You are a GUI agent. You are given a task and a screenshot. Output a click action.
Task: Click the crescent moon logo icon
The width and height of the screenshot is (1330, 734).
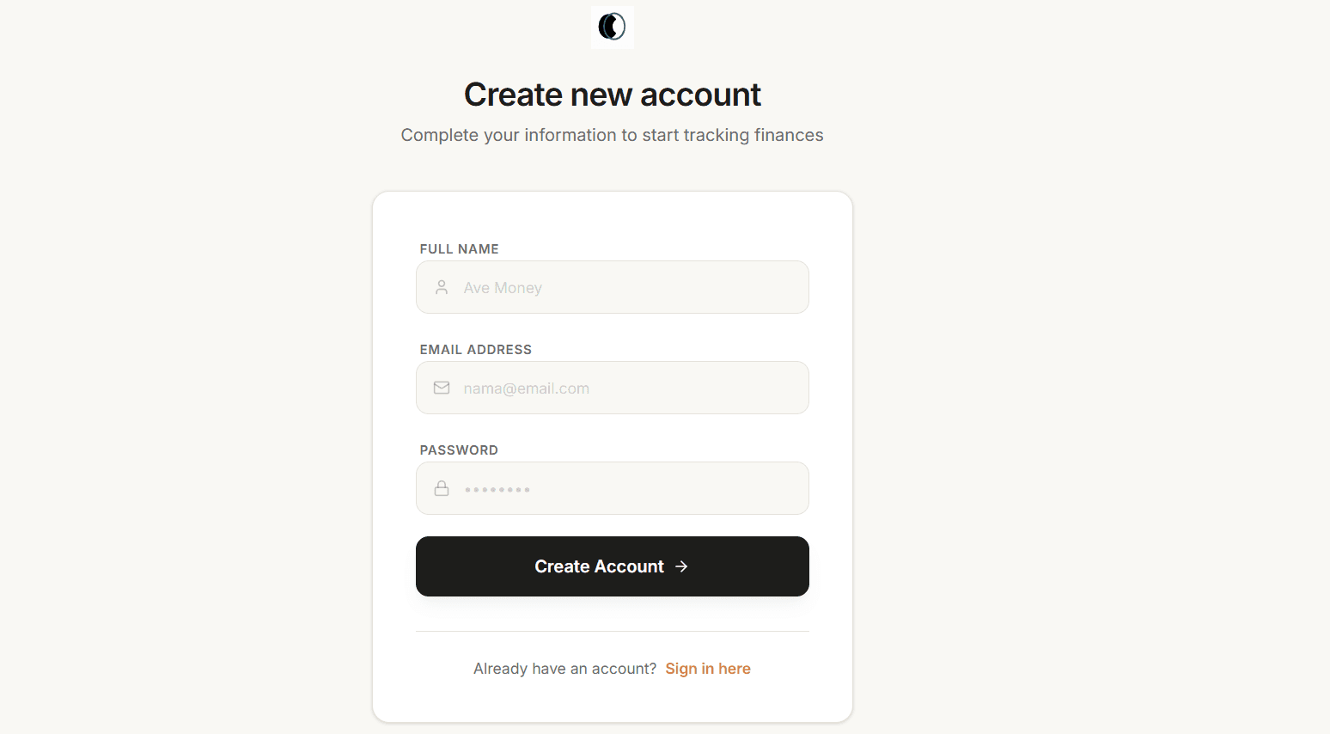pyautogui.click(x=612, y=27)
